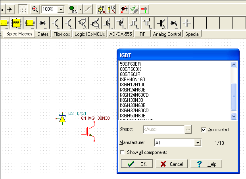246x179 pixels.
Task: Open the Flip-flops tab
Action: tap(62, 34)
